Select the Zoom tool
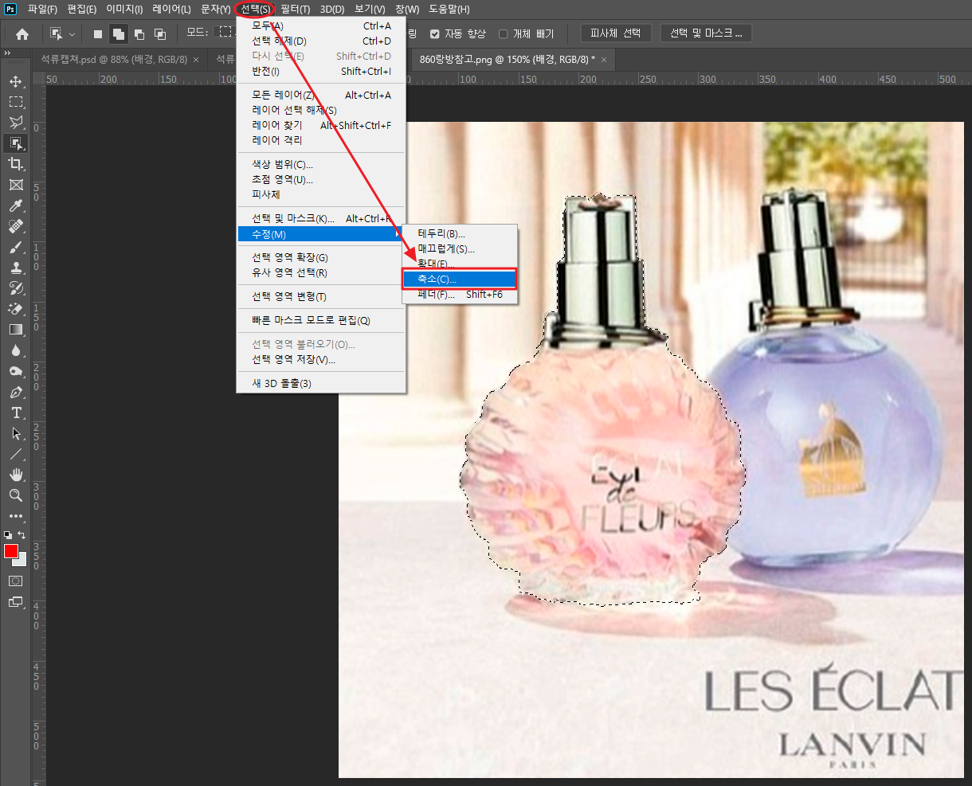Image resolution: width=972 pixels, height=786 pixels. tap(16, 495)
